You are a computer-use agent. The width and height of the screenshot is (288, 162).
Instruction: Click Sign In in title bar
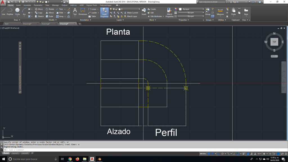(236, 2)
